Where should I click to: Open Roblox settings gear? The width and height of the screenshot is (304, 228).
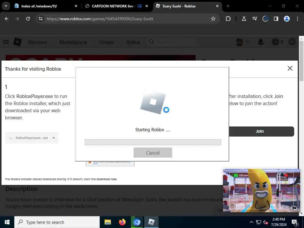pyautogui.click(x=292, y=42)
